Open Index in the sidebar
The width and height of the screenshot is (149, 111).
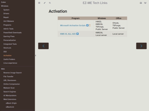click(3, 2)
